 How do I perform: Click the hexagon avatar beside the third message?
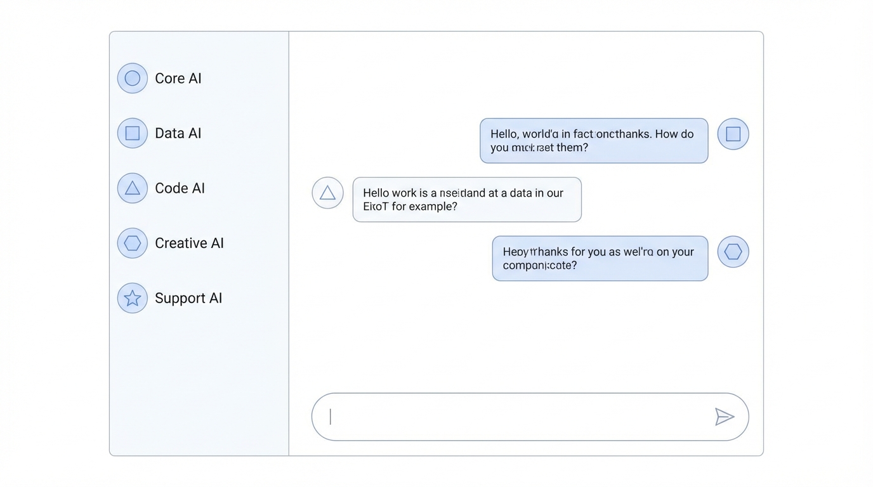733,252
